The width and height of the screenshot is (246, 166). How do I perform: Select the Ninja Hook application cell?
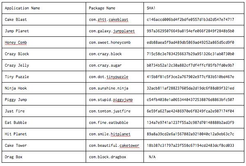[16, 88]
